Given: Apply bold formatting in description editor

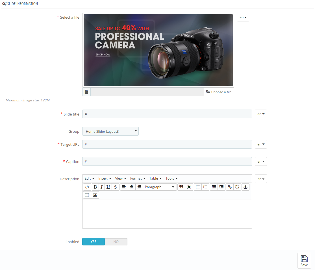Looking at the screenshot, I should coord(95,187).
